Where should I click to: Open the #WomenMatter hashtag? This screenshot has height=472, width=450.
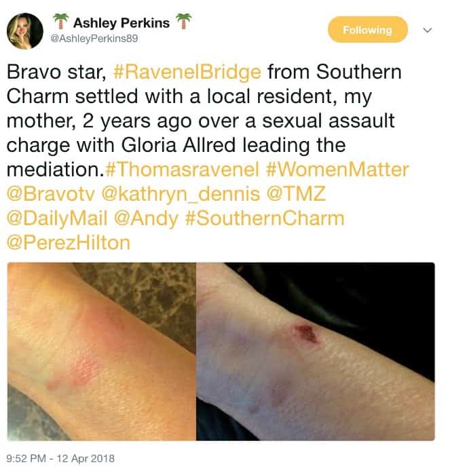(x=337, y=170)
